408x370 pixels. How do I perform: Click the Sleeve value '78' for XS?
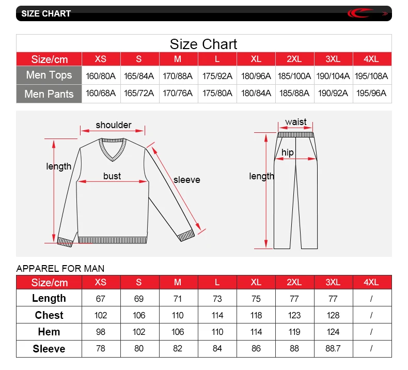click(x=101, y=348)
